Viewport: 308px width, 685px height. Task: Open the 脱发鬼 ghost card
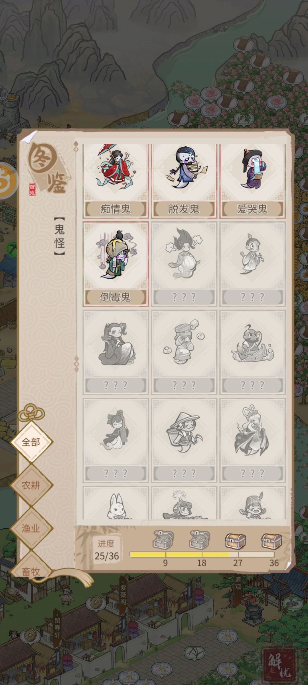(184, 181)
